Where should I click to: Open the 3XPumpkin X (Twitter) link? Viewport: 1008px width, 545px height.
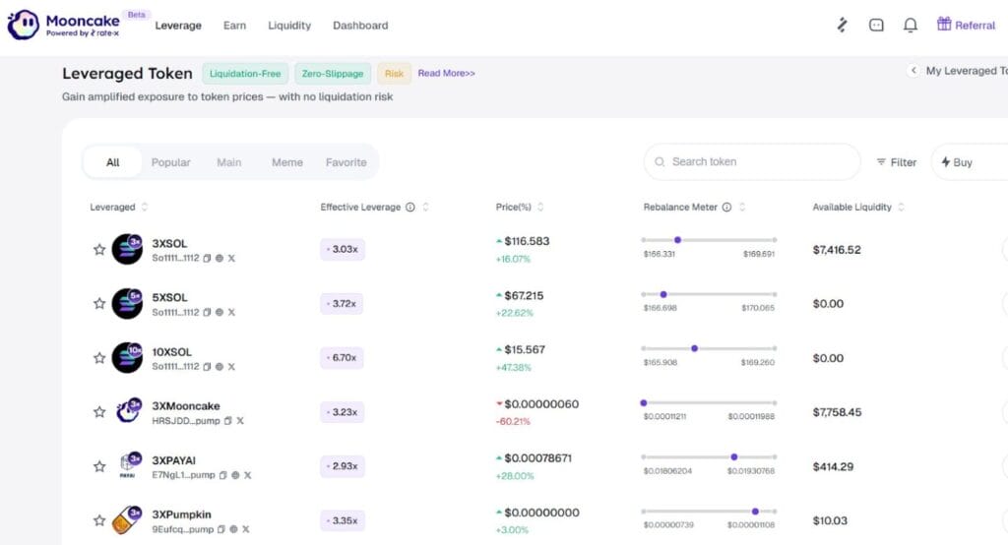click(x=245, y=529)
